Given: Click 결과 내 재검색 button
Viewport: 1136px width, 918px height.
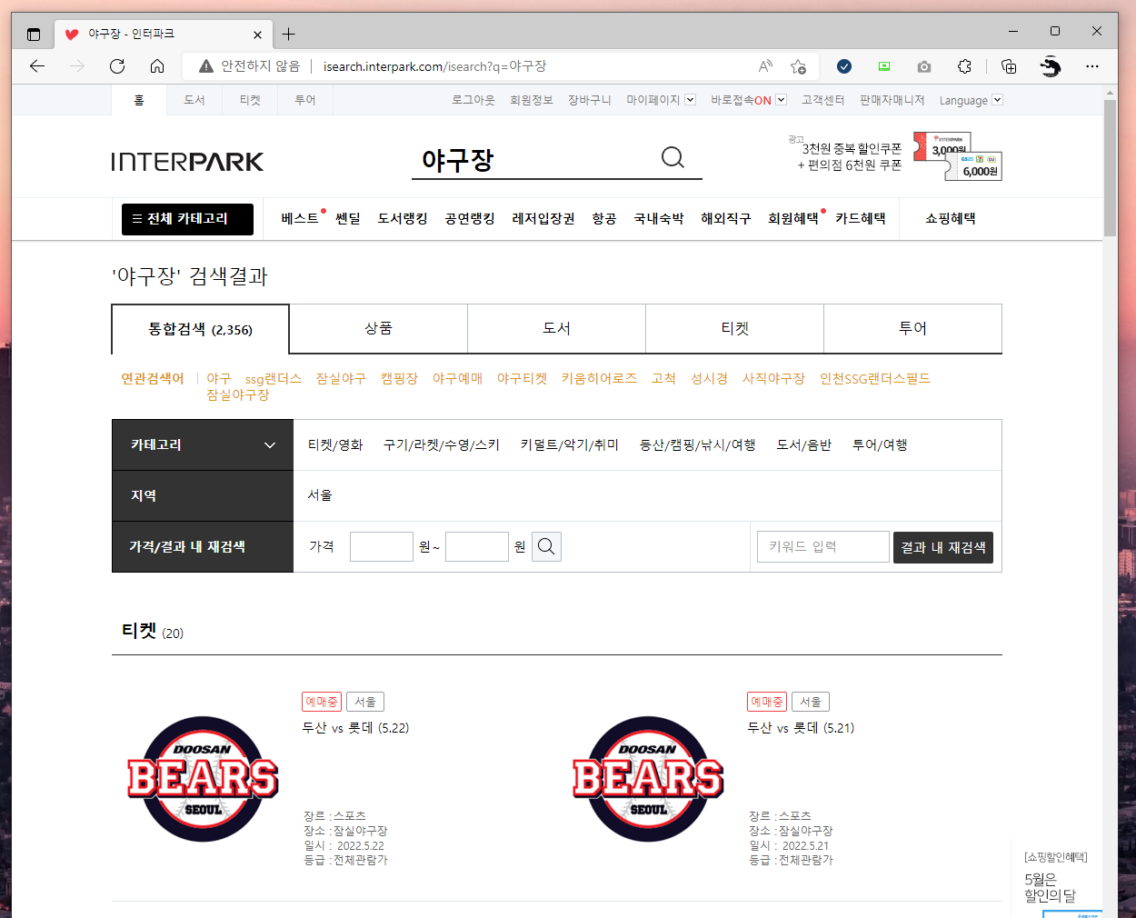Looking at the screenshot, I should pos(943,547).
